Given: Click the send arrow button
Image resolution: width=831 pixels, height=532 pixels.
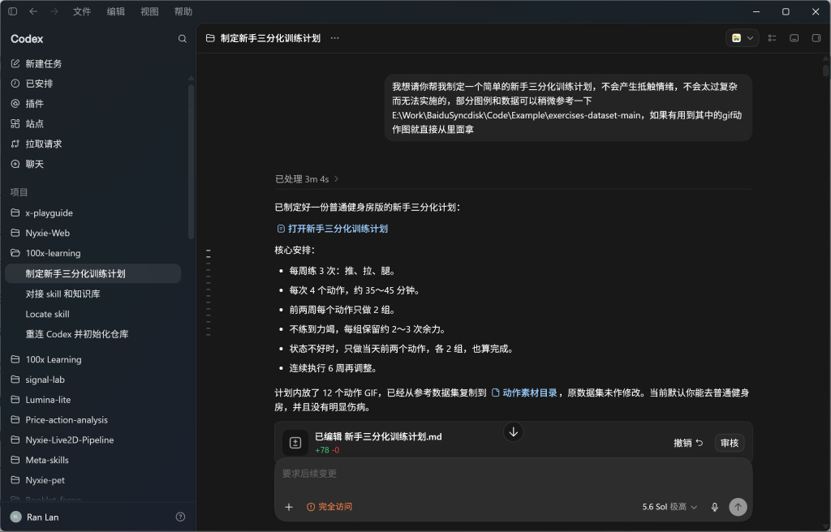Looking at the screenshot, I should pyautogui.click(x=738, y=507).
